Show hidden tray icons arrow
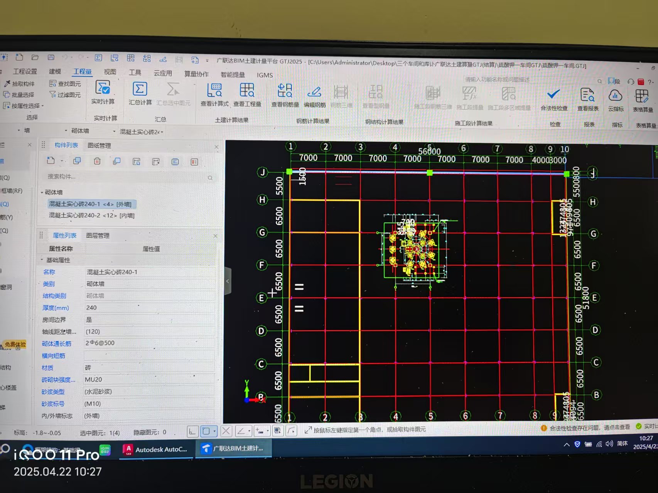 [x=567, y=444]
